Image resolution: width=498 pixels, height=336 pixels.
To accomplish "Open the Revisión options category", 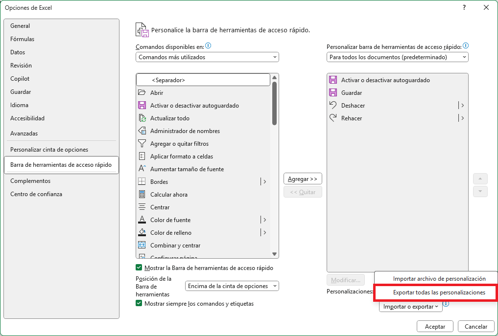I will tap(61, 66).
